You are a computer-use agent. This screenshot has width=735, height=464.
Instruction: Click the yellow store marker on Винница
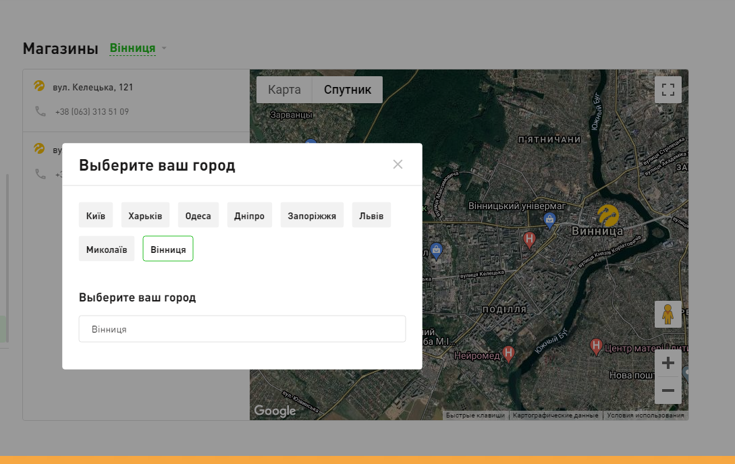click(608, 216)
